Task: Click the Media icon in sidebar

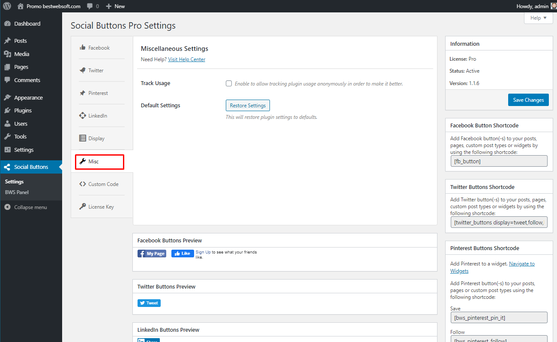Action: coord(7,54)
